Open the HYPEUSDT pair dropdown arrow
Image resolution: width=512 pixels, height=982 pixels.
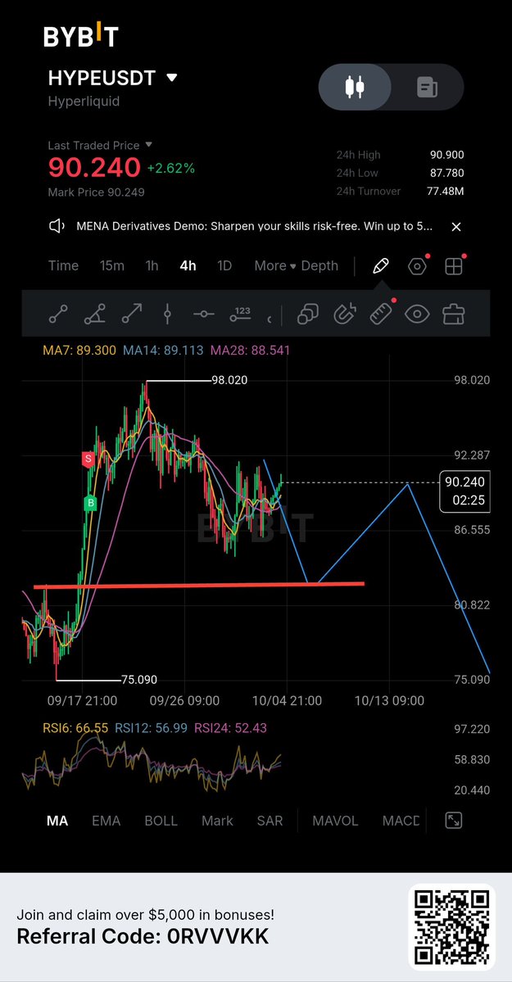click(172, 78)
